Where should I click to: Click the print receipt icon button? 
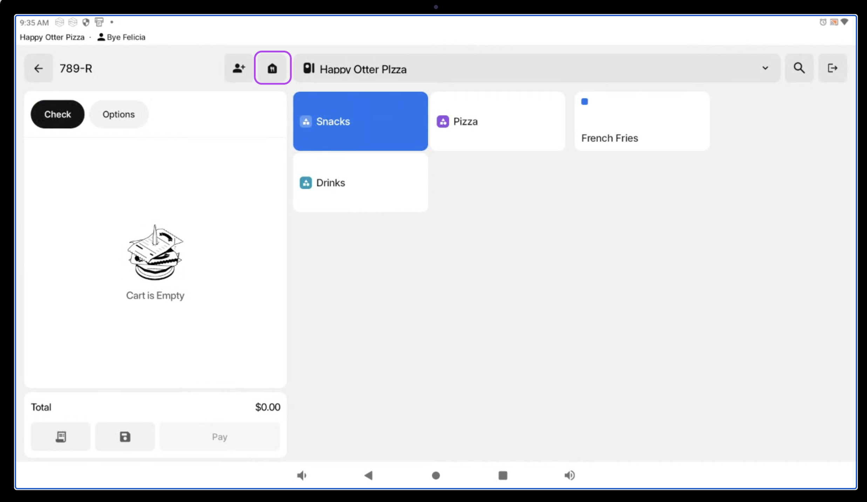[61, 436]
